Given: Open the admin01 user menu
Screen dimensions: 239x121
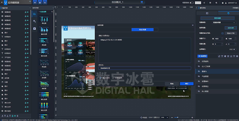Looking at the screenshot, I should [x=231, y=3].
